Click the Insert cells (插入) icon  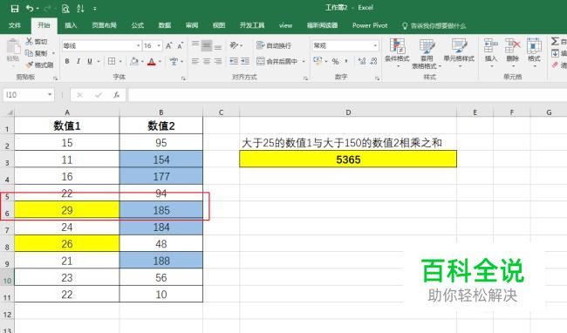point(491,46)
